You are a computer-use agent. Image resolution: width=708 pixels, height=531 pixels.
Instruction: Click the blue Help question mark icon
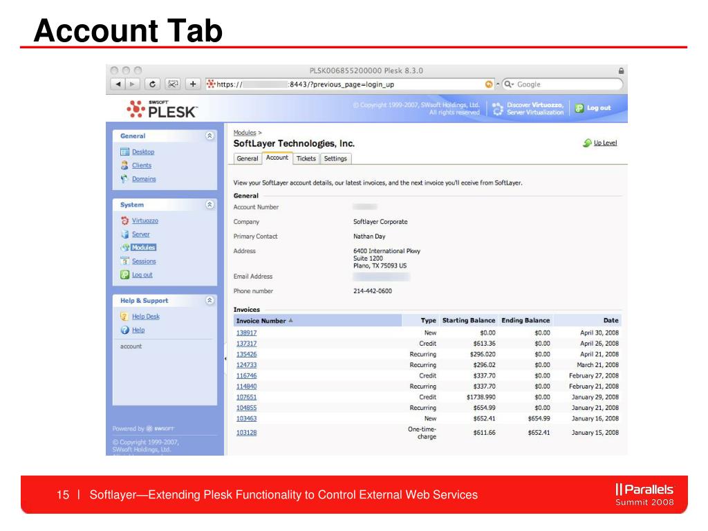pyautogui.click(x=125, y=330)
